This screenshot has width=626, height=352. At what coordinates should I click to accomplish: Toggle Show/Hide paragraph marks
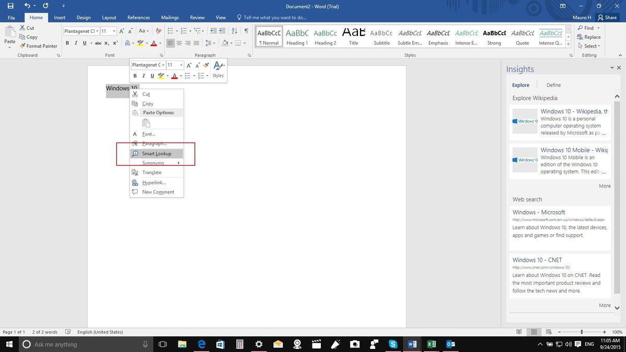click(x=246, y=31)
